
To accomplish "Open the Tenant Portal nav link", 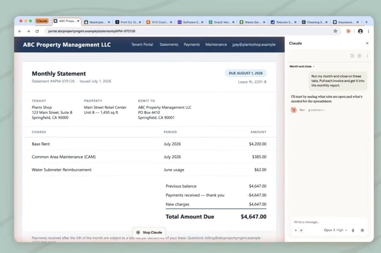I will pos(142,45).
